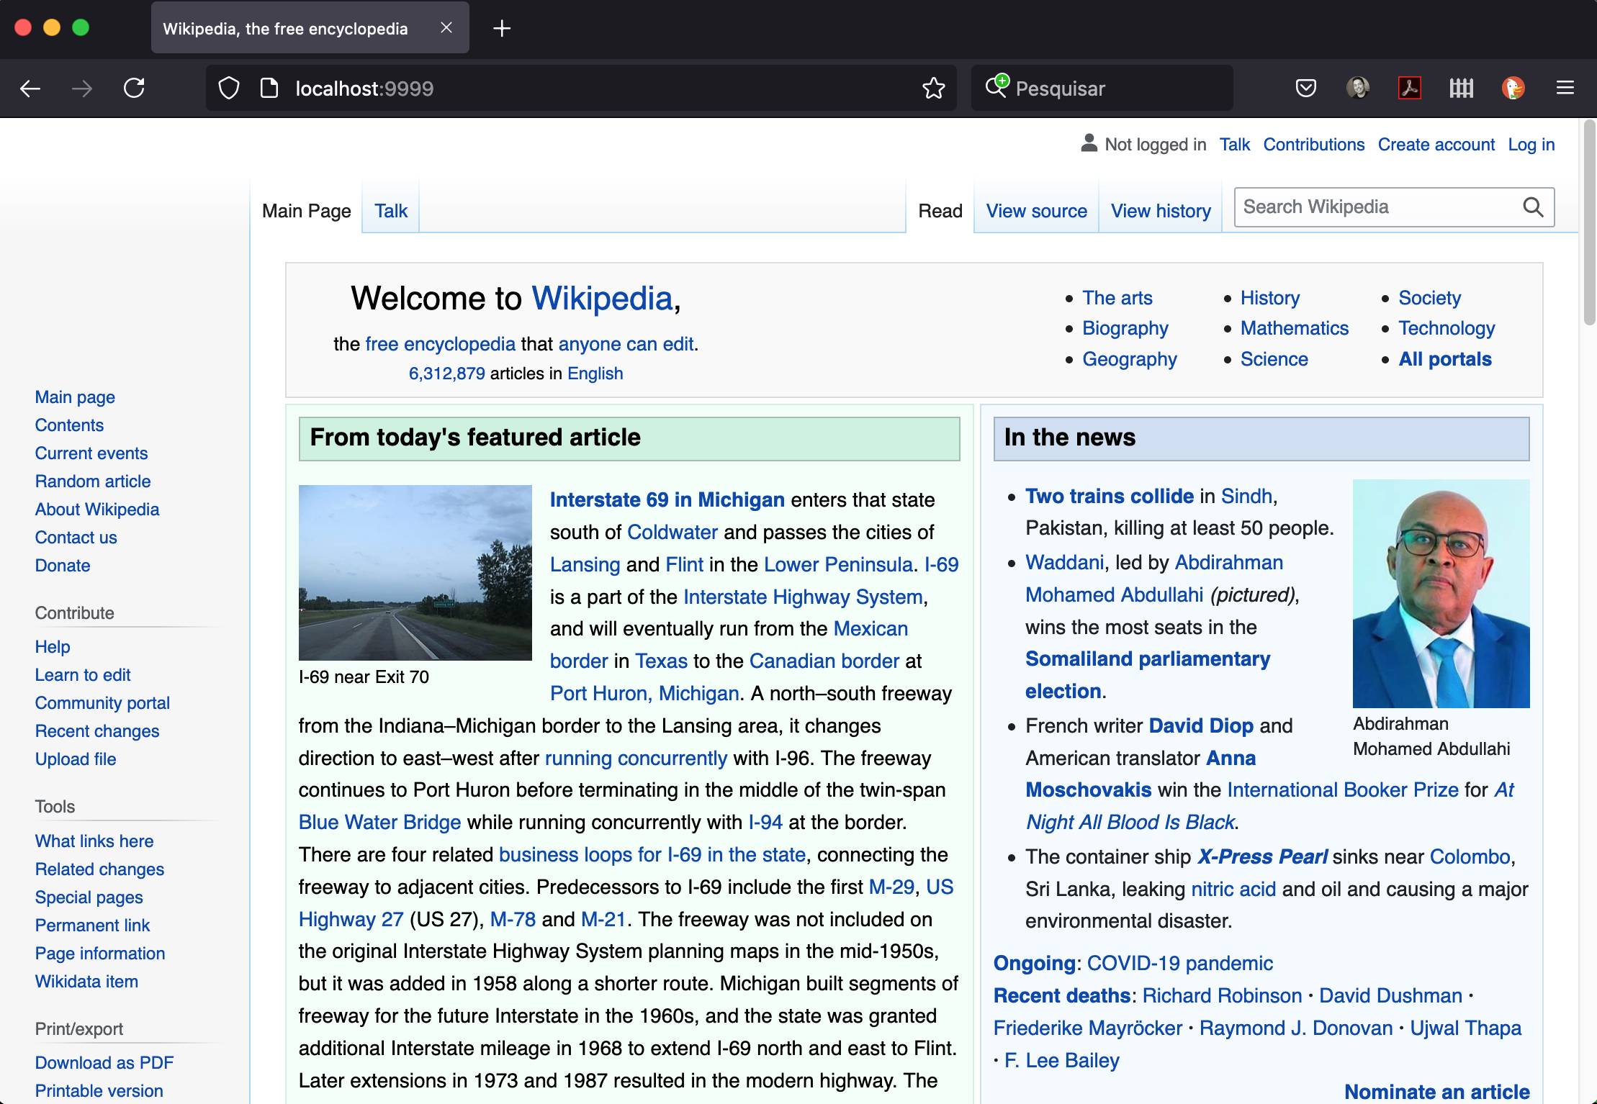Open the library bookshelf icon
1597x1104 pixels.
[x=1461, y=89]
